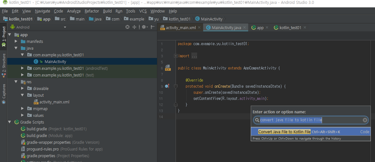Open the Tools menu
Viewport: 375px width, 162px height.
click(131, 11)
